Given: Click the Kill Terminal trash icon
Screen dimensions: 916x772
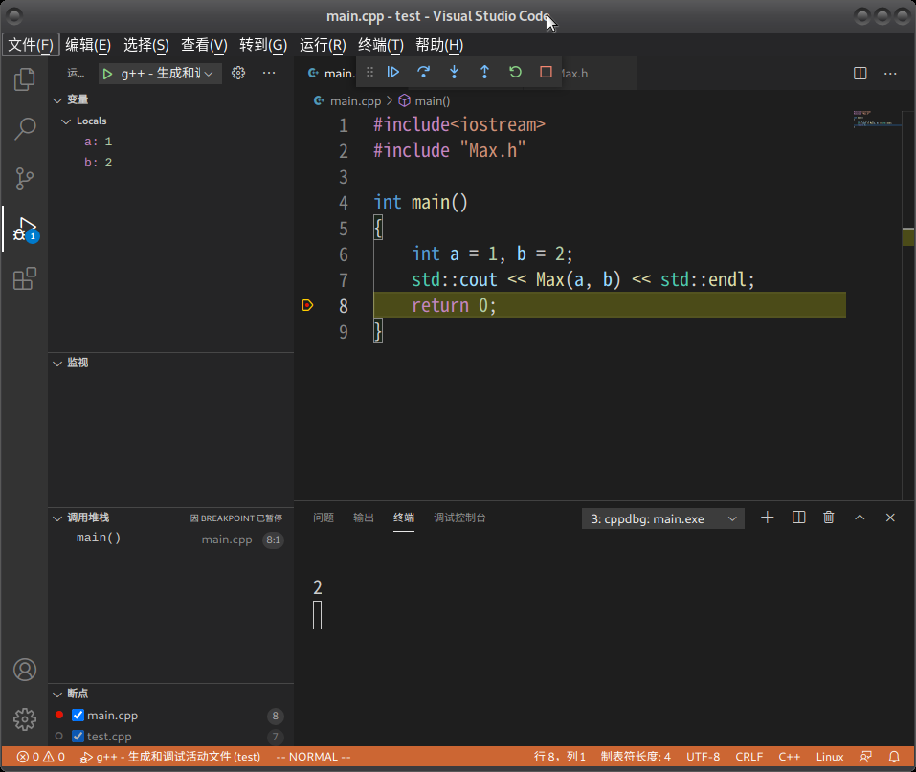Looking at the screenshot, I should click(828, 517).
